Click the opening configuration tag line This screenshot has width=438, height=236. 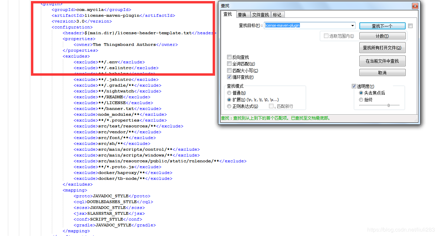click(72, 27)
